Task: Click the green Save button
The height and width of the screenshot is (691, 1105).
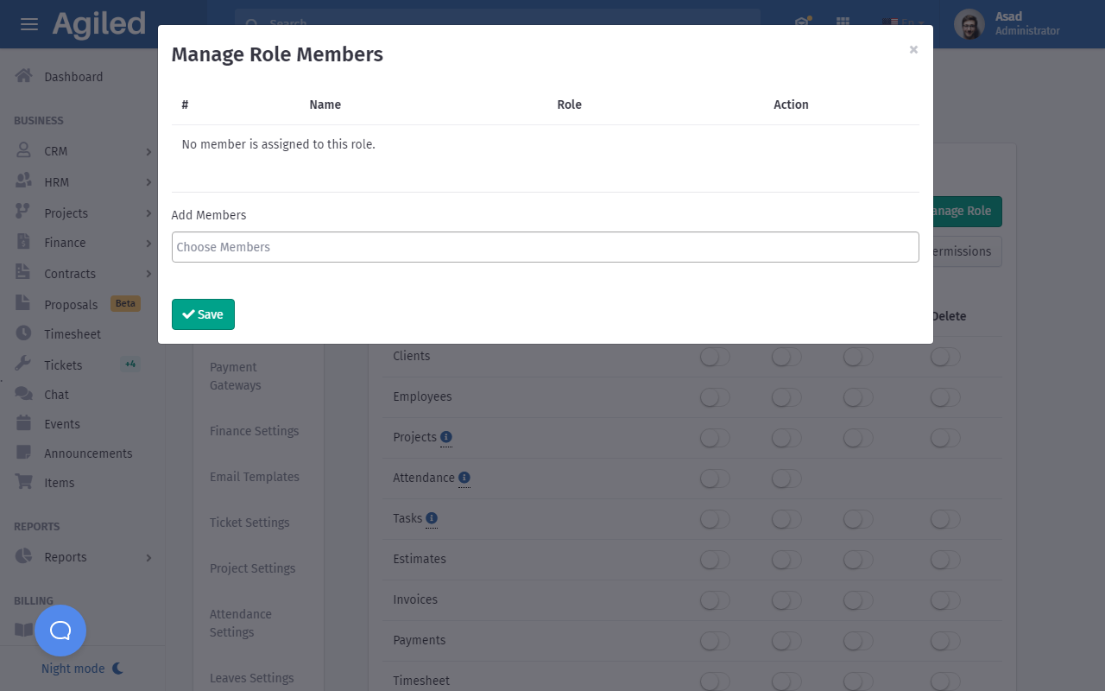Action: tap(203, 314)
